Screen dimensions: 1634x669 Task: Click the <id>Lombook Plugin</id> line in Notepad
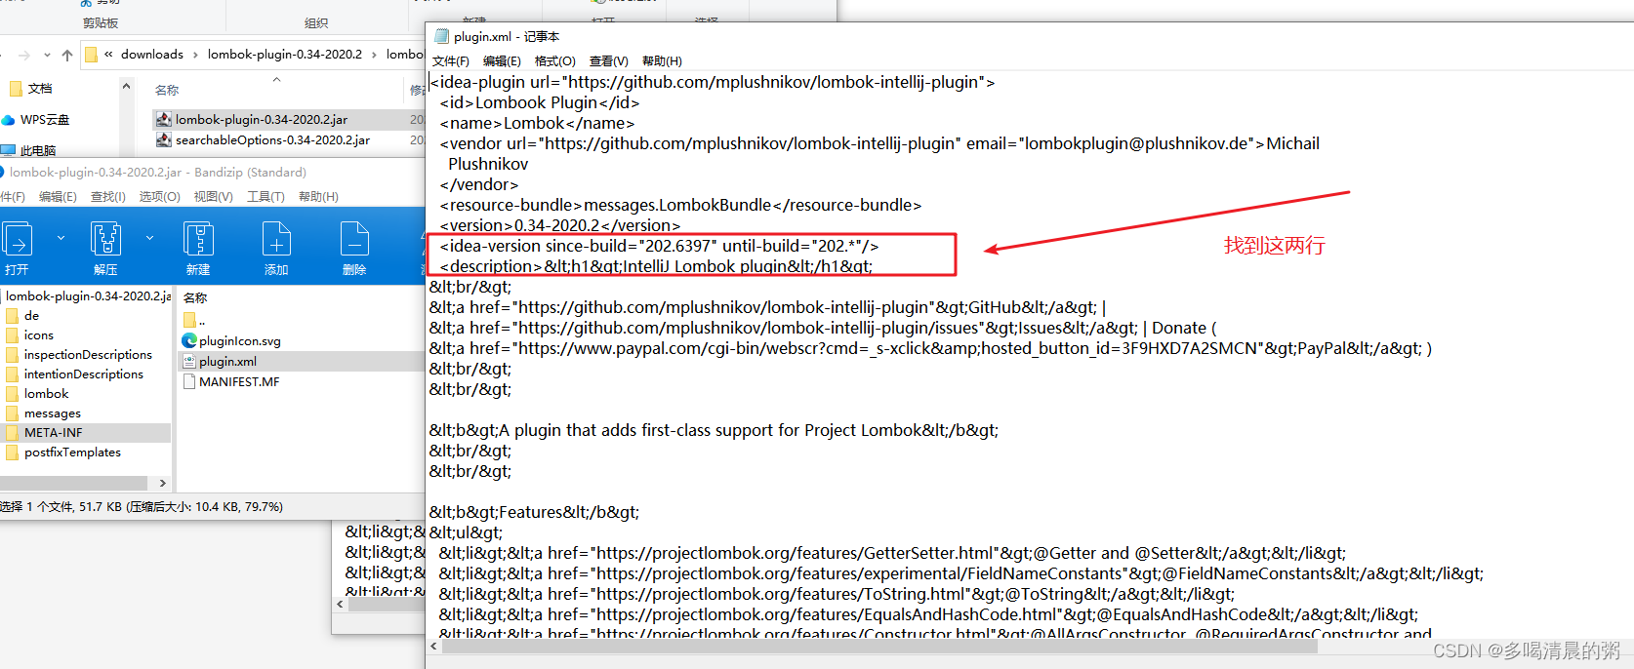[x=540, y=102]
